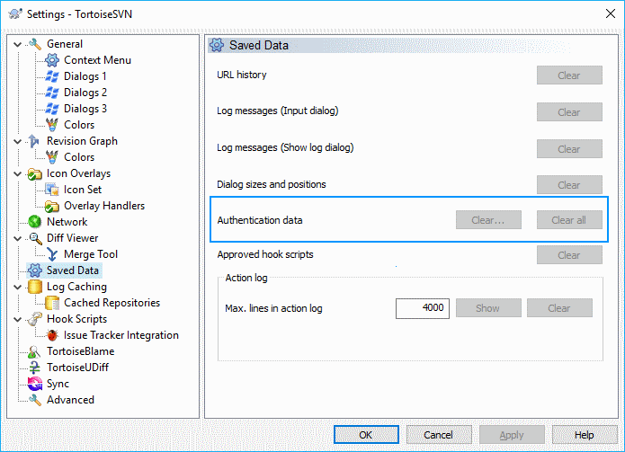
Task: Click the Cancel button
Action: [x=438, y=435]
